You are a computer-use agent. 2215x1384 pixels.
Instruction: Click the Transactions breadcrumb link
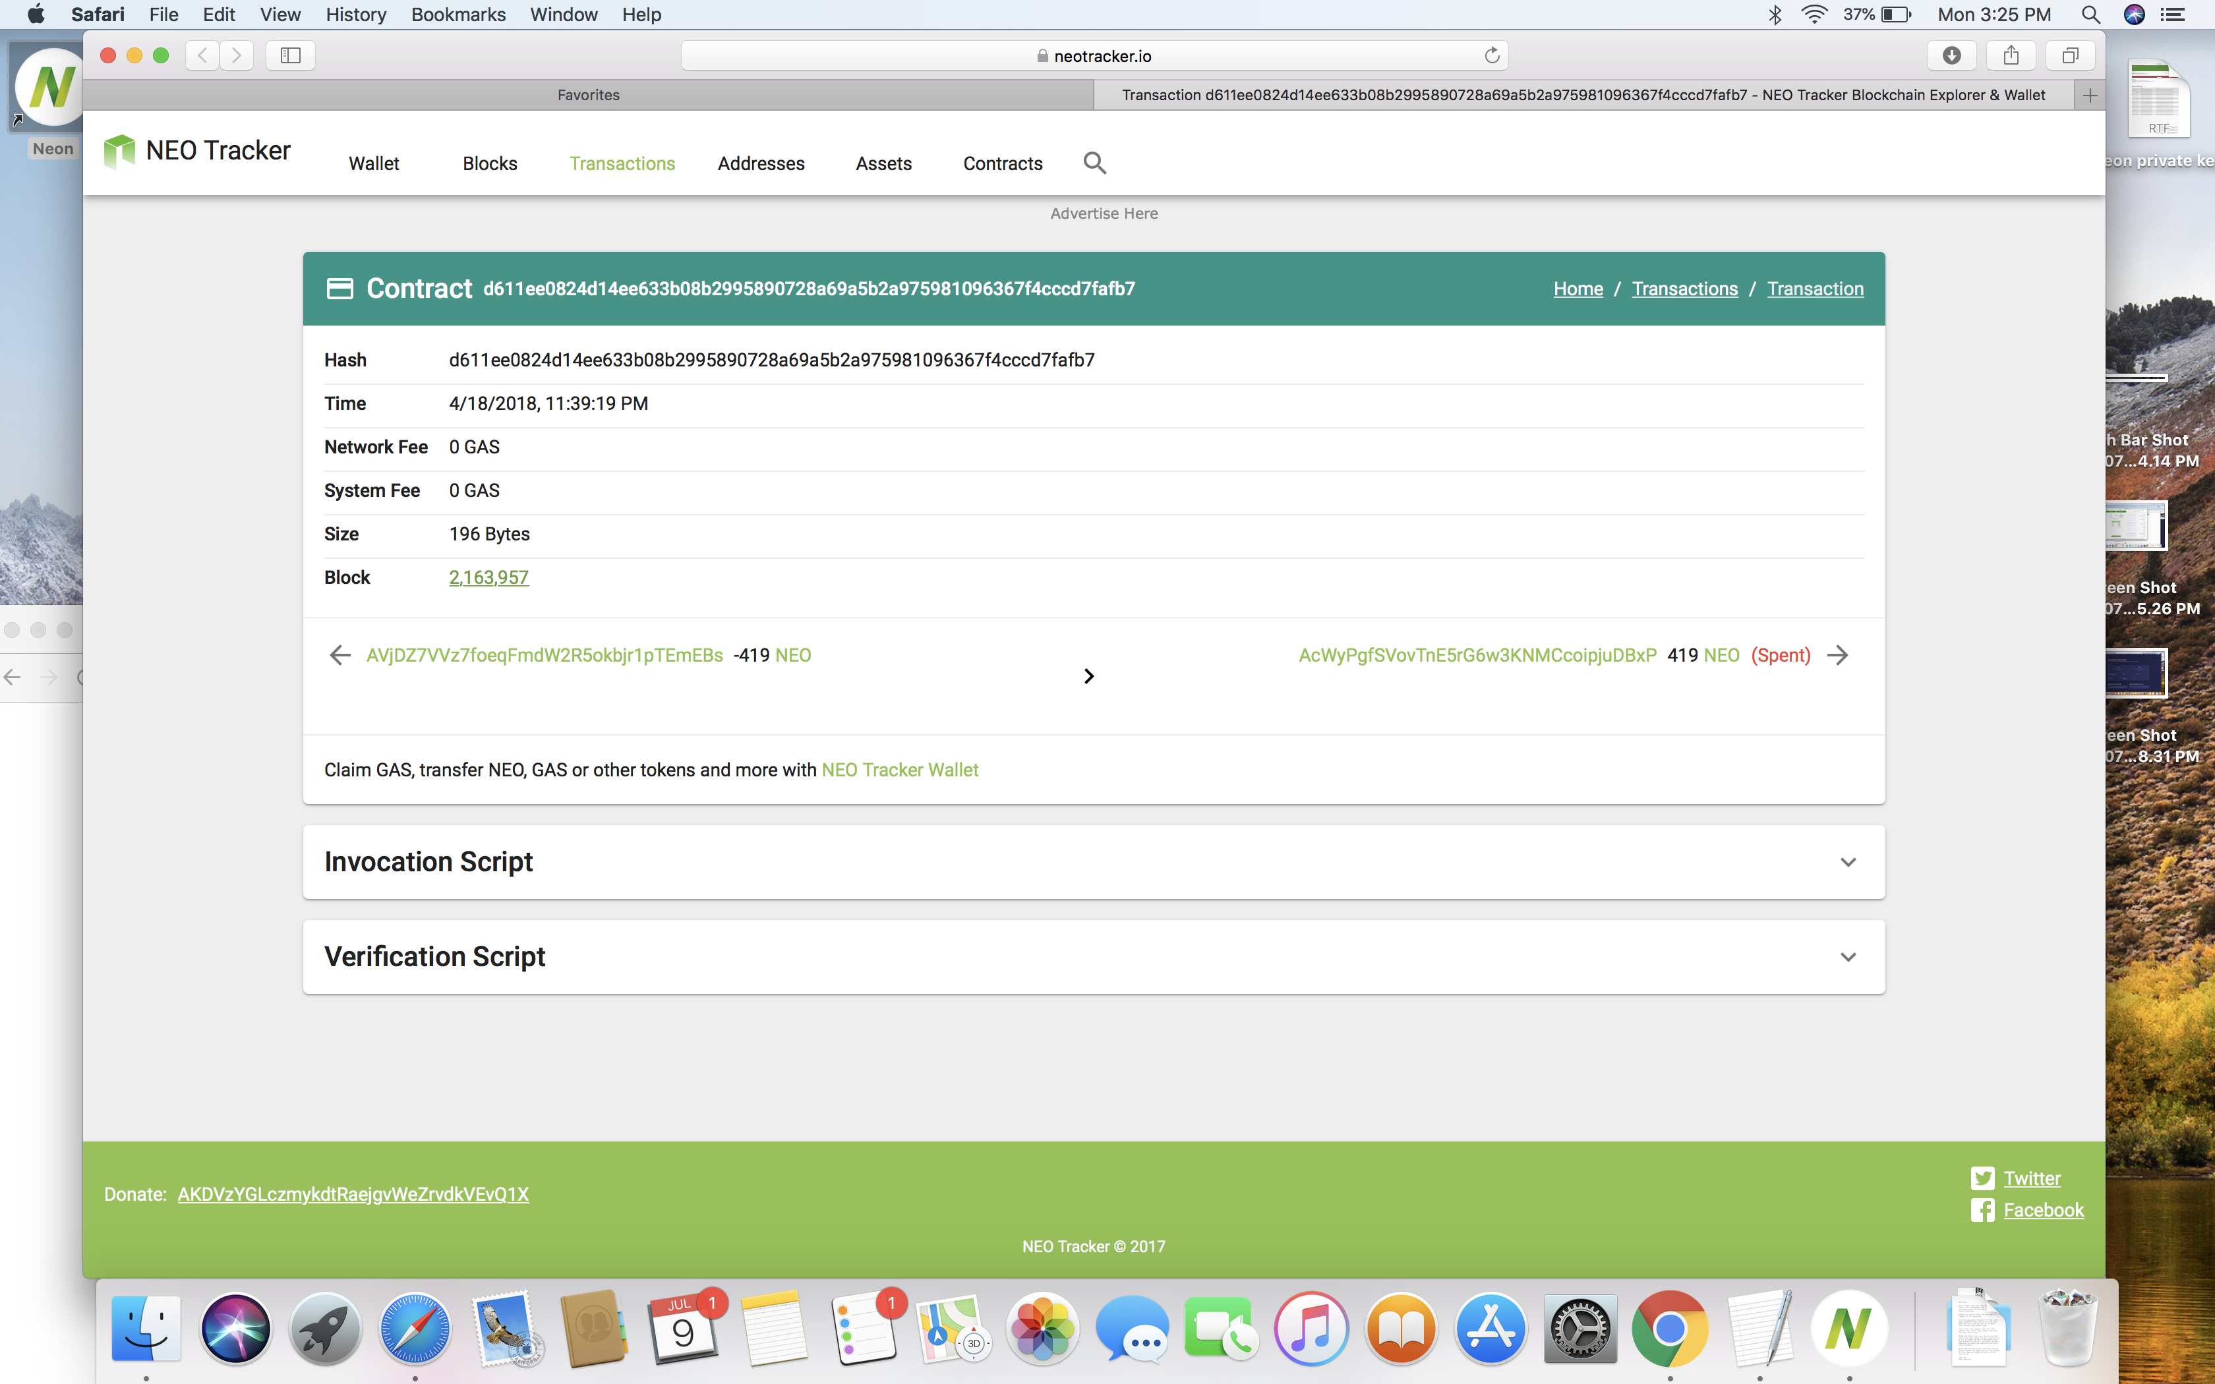(x=1684, y=289)
